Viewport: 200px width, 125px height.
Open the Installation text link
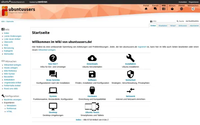click(x=130, y=64)
